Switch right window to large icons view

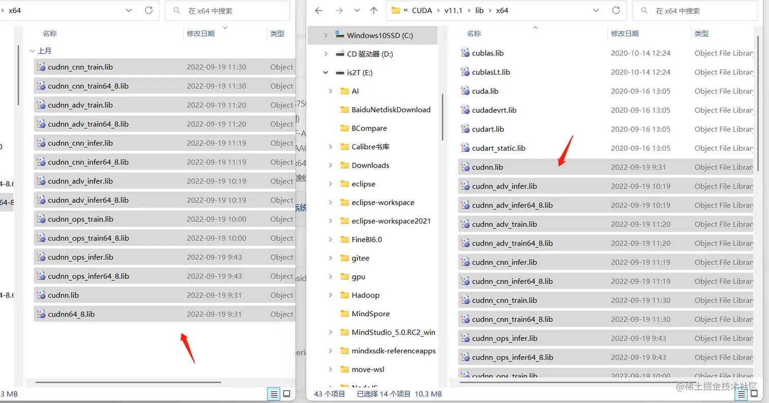754,394
